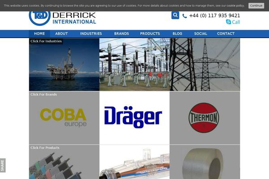Screen dimensions: 269x179
Task: Open the Products menu item
Action: click(150, 34)
